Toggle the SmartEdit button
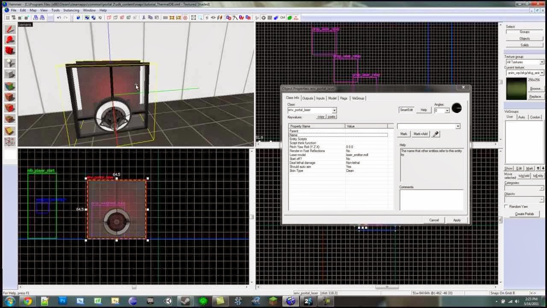This screenshot has width=547, height=308. [406, 110]
